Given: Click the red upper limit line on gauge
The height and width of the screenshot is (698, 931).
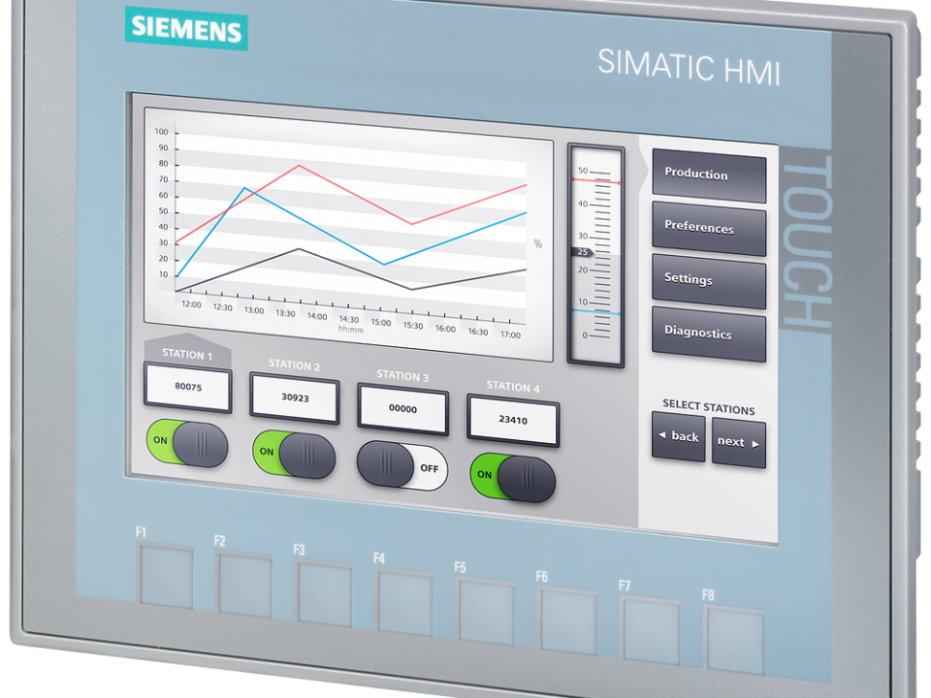Looking at the screenshot, I should pyautogui.click(x=595, y=180).
